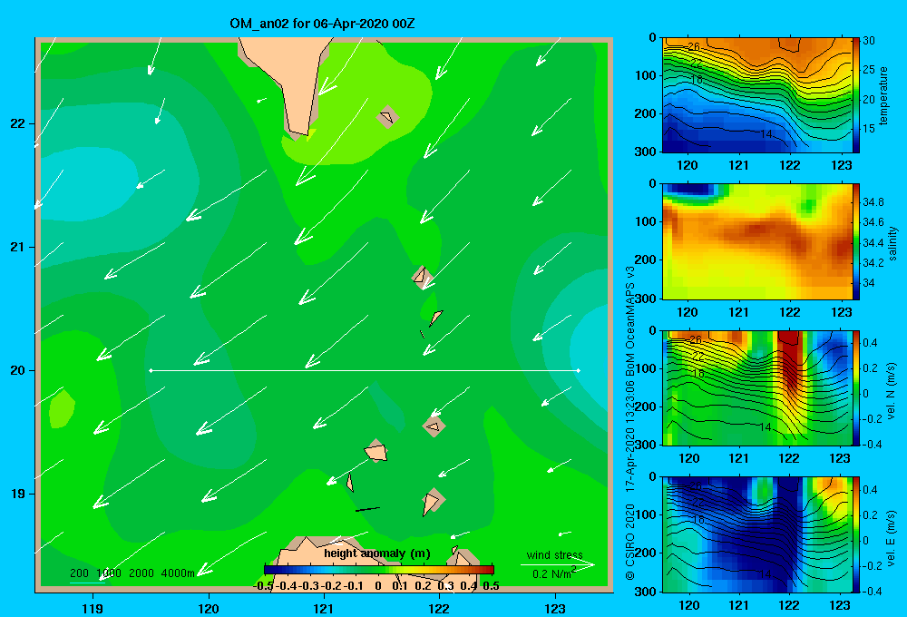
Task: Click the 'wind stress' legend label
Action: 555,554
